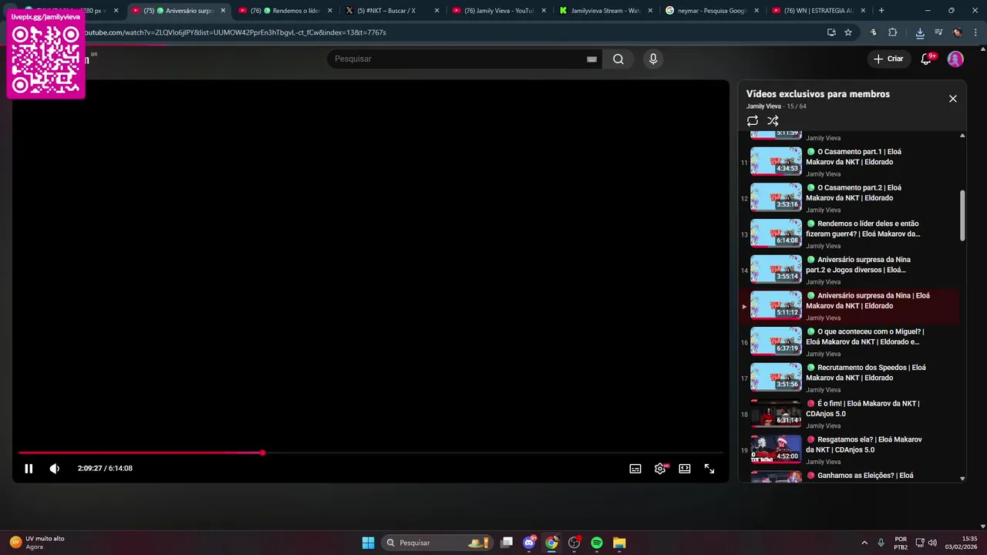Viewport: 987px width, 555px height.
Task: Click the playlist scroll up arrow
Action: 962,136
